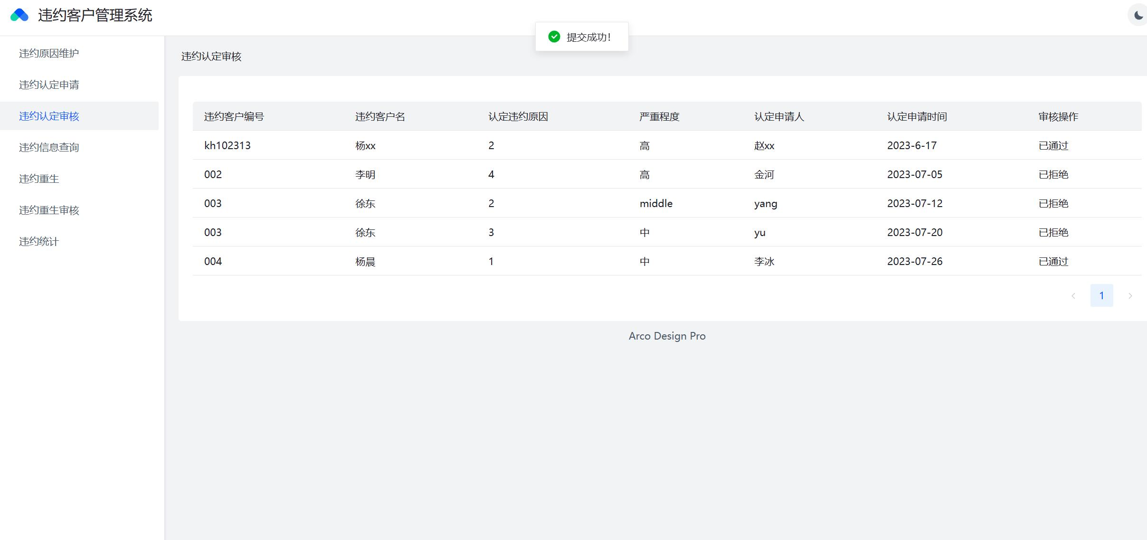Open 违约重生 menu item
Viewport: 1147px width, 540px height.
pos(39,179)
